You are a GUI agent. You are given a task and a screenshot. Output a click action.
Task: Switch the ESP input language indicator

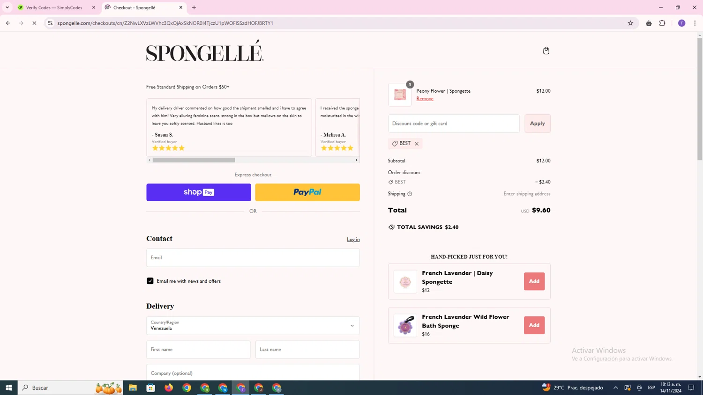coord(651,388)
